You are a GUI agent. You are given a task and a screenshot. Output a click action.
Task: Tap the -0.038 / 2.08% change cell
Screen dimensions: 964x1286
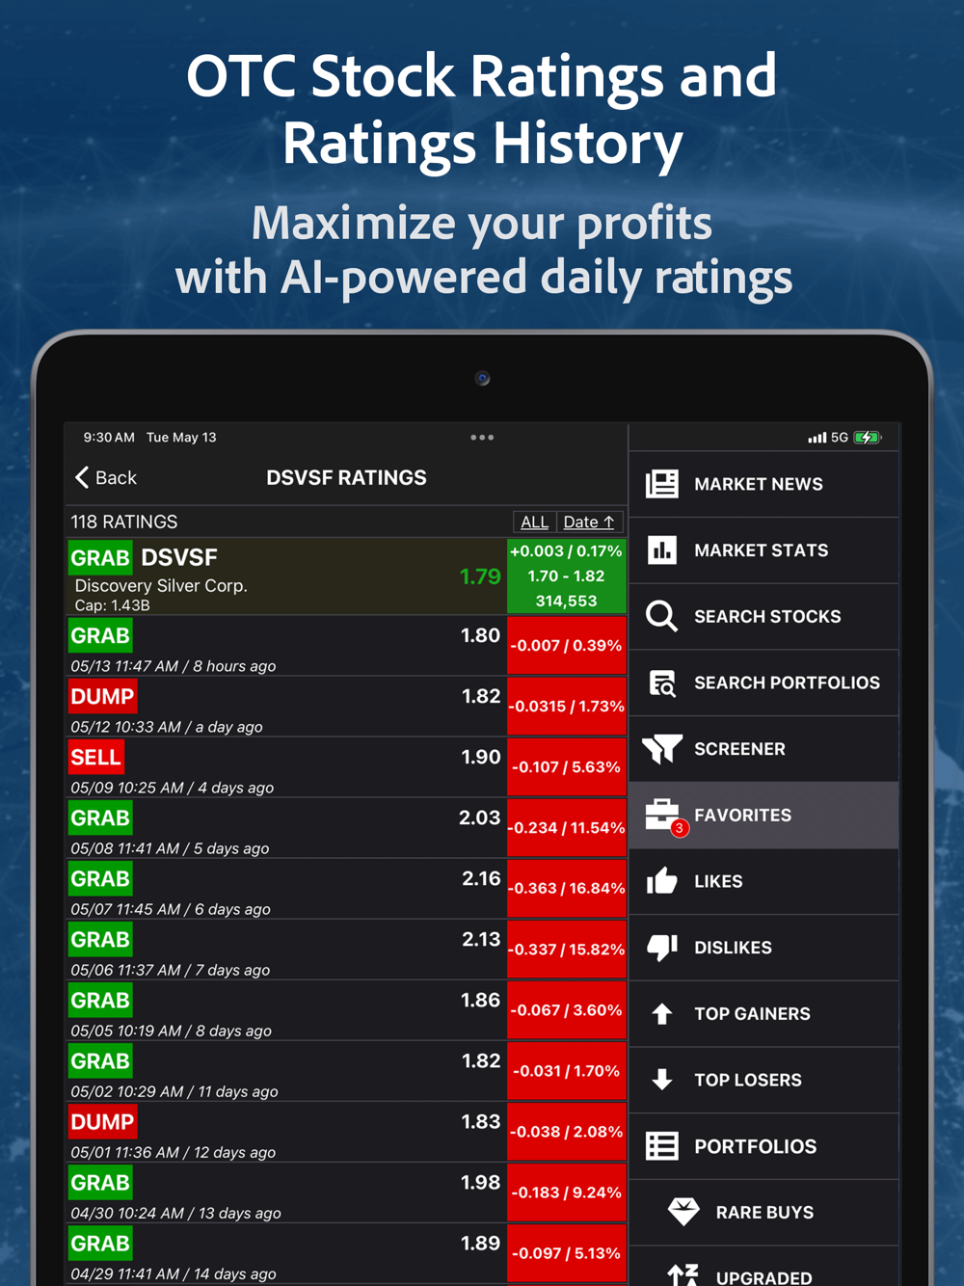(566, 1132)
